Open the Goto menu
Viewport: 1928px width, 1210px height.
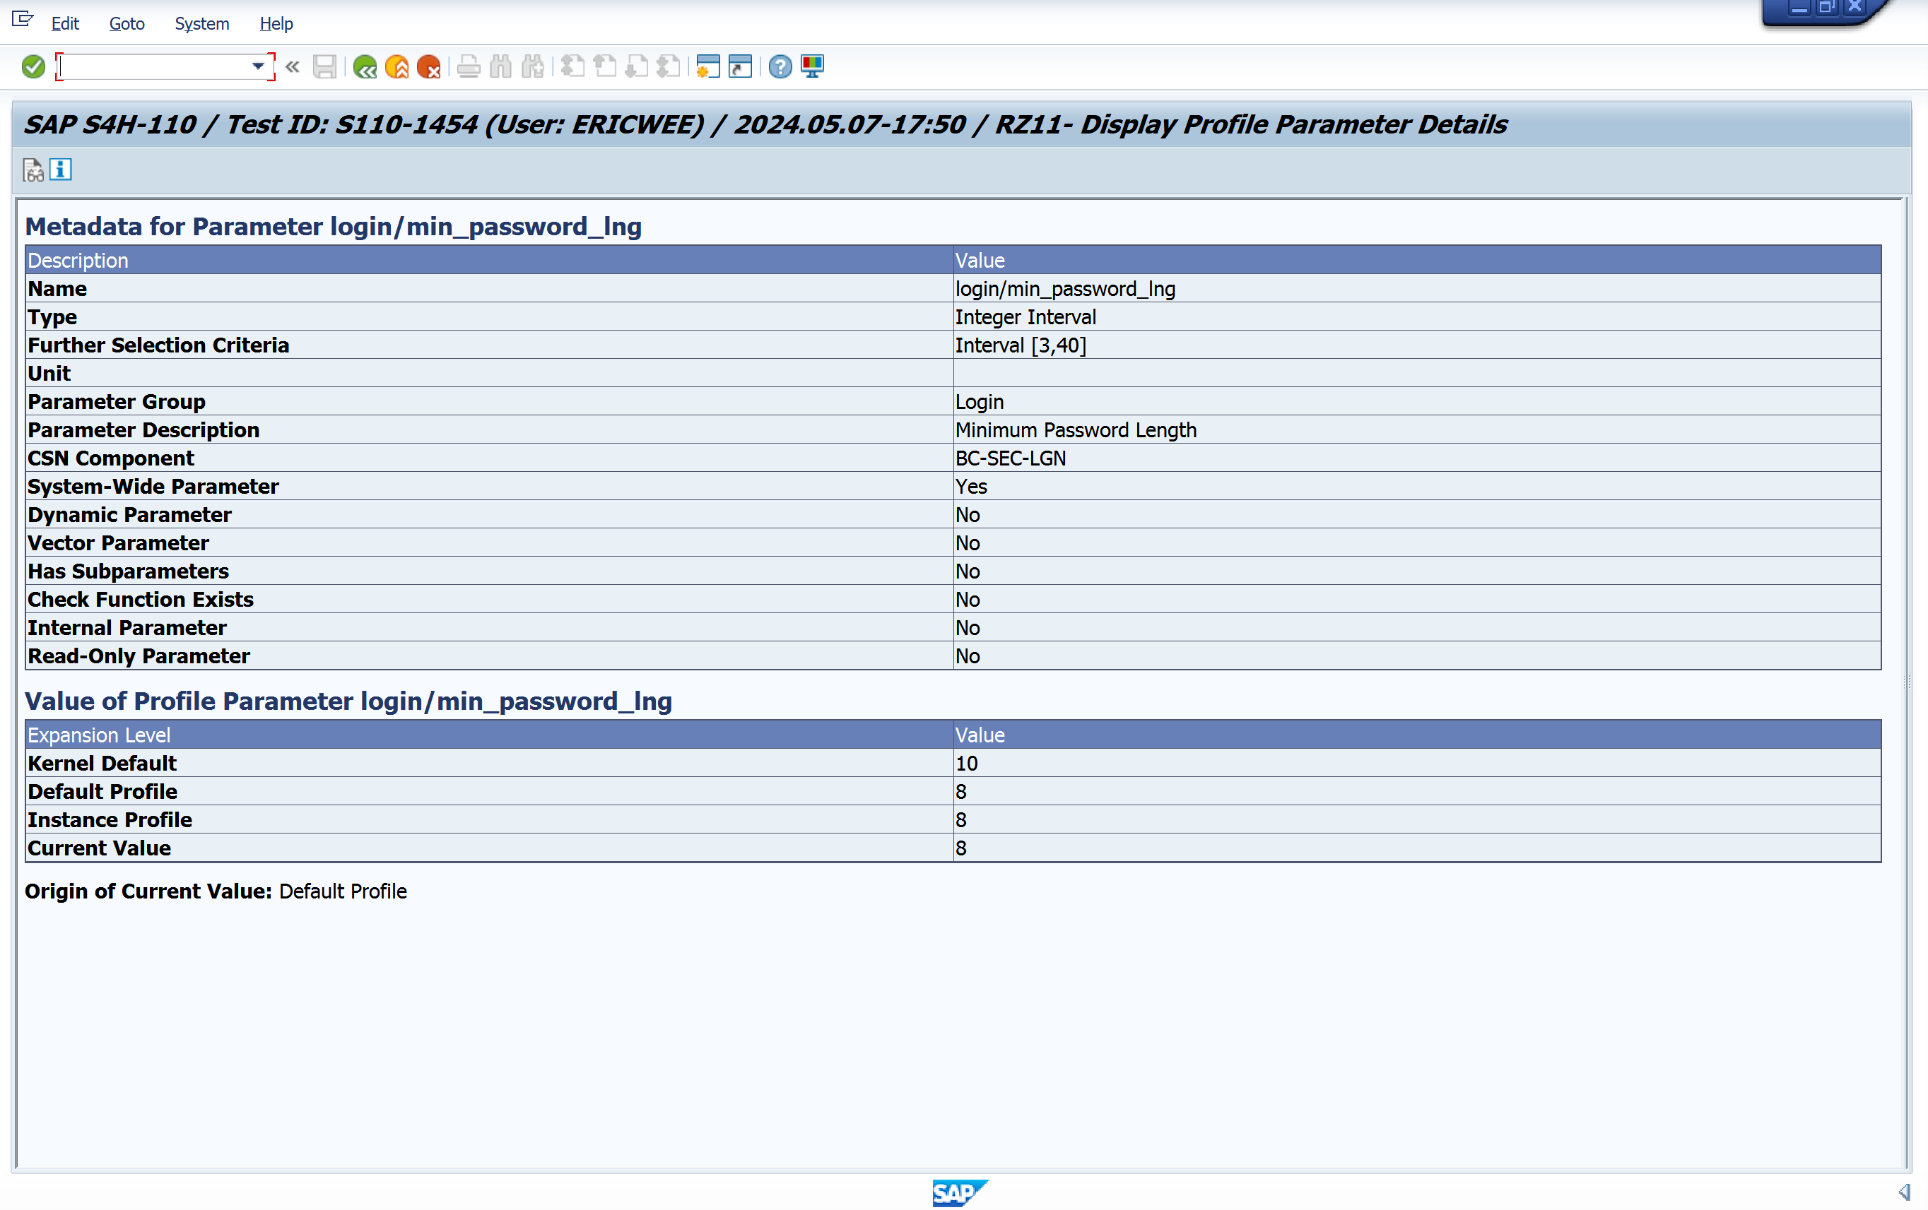pos(127,24)
